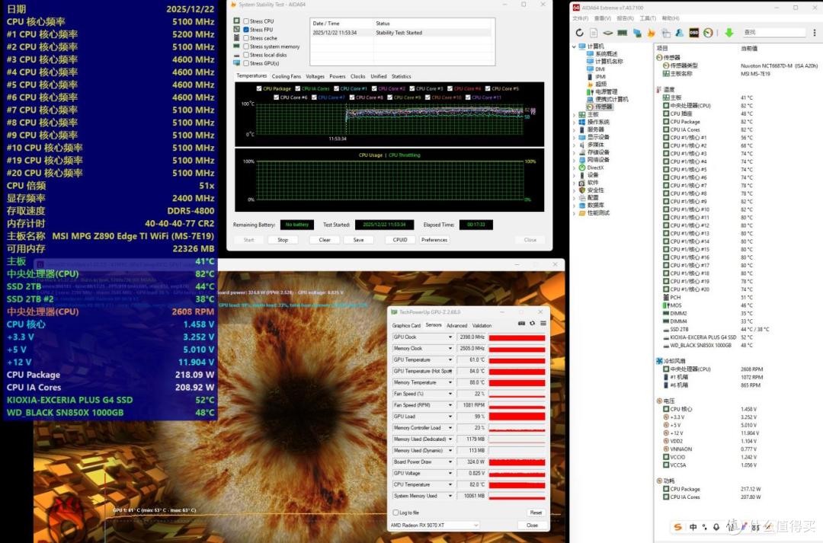This screenshot has height=543, width=823.
Task: Click the green download arrow icon
Action: (x=729, y=33)
